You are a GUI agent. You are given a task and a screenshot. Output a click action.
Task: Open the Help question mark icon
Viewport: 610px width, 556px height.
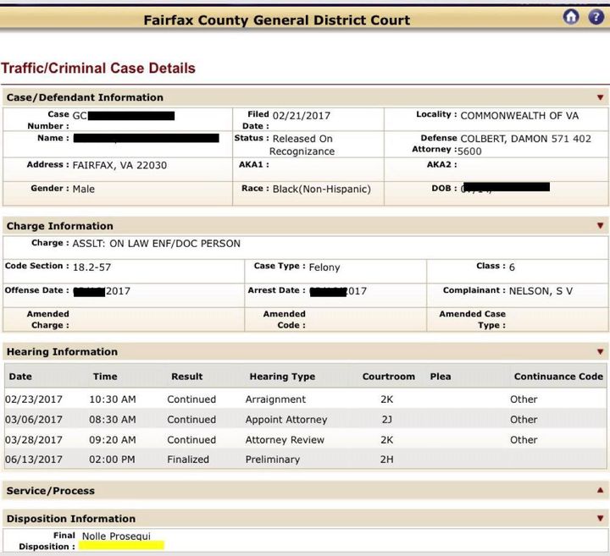click(x=596, y=17)
